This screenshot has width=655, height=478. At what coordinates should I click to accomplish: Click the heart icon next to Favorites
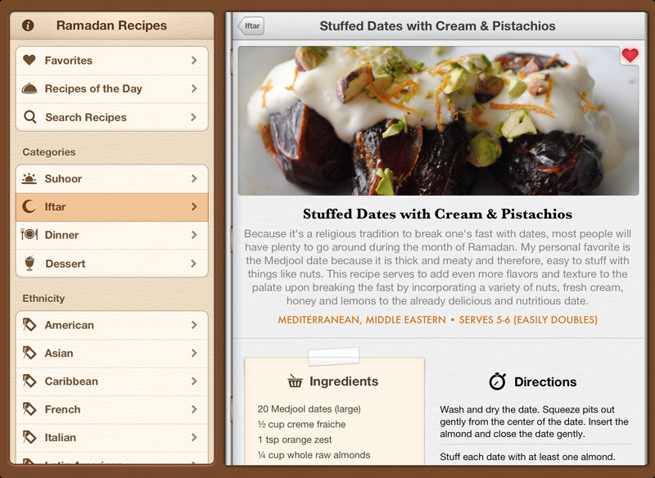[29, 60]
